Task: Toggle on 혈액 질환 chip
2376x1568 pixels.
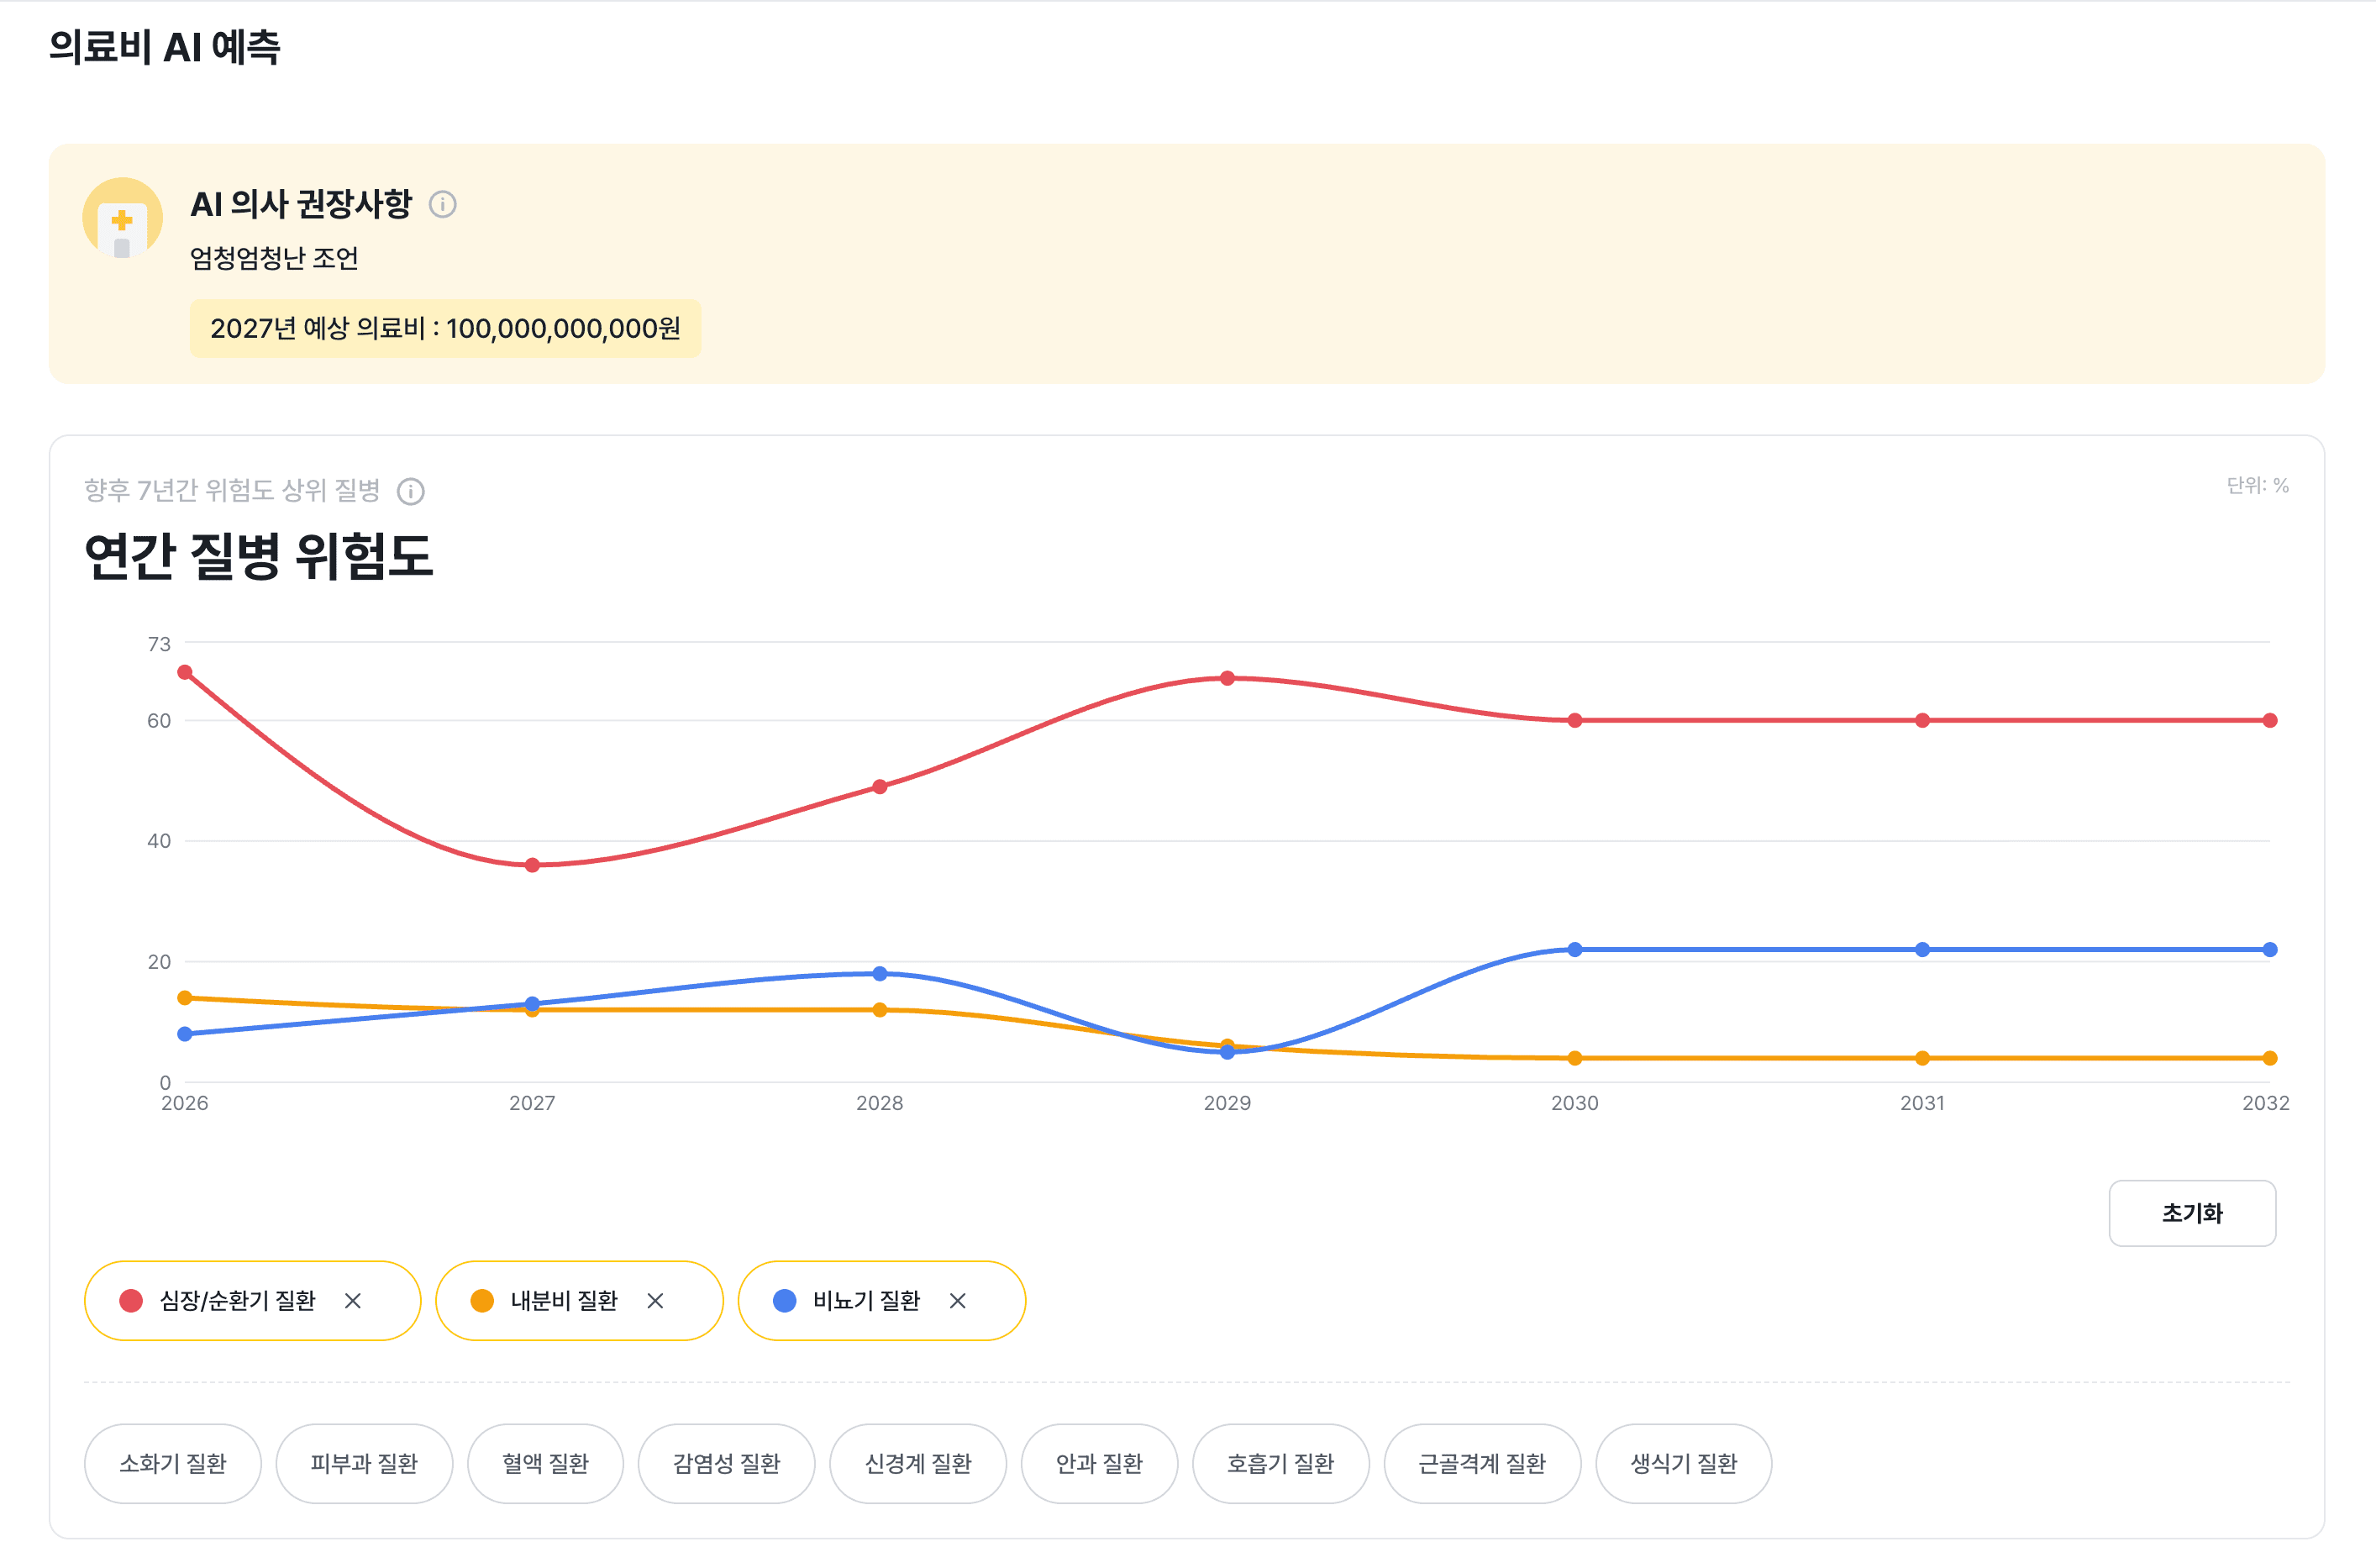Action: [x=544, y=1463]
